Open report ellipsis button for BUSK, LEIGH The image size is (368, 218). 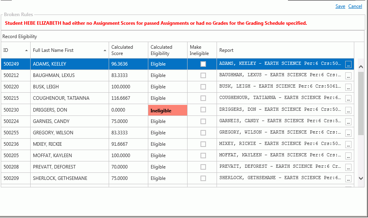348,88
